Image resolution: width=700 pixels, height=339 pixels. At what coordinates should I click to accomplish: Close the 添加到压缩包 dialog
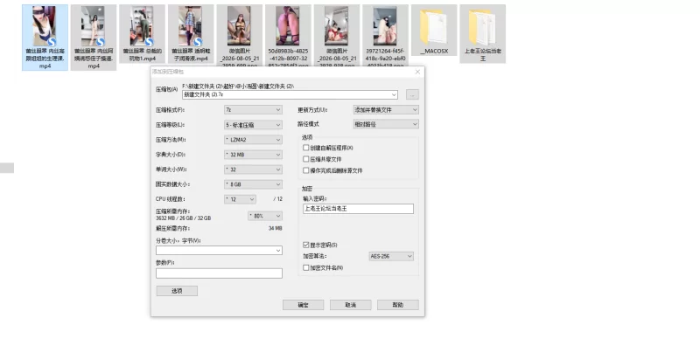tap(417, 72)
